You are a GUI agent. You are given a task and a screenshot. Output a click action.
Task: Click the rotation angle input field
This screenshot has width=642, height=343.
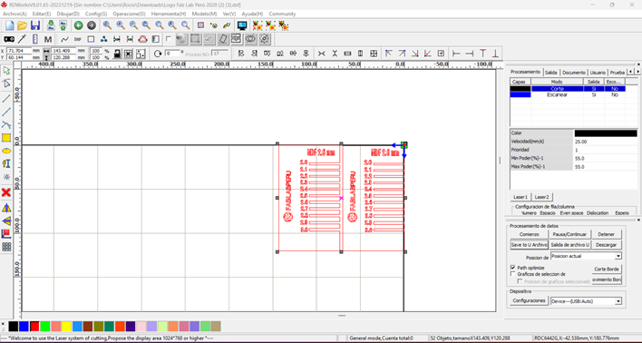click(173, 54)
